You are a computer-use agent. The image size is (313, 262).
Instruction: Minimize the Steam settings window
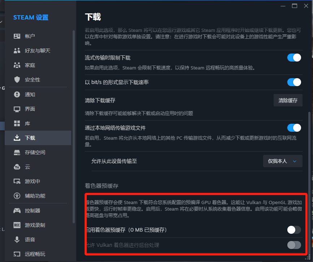283,6
